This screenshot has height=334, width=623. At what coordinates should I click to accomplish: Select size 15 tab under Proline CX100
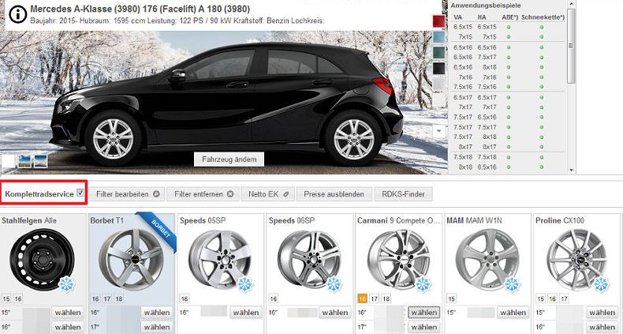click(540, 298)
